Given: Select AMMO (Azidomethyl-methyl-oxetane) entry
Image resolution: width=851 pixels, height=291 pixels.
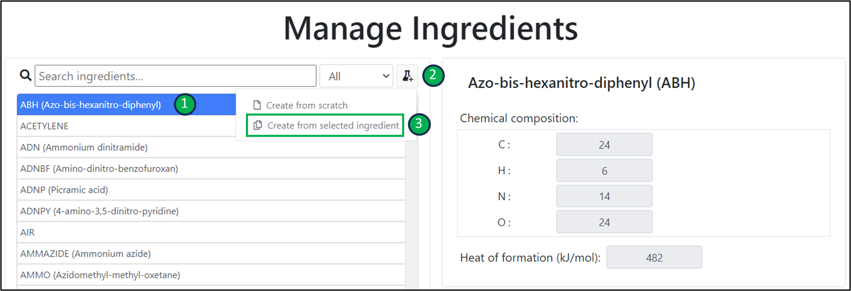Looking at the screenshot, I should (100, 275).
